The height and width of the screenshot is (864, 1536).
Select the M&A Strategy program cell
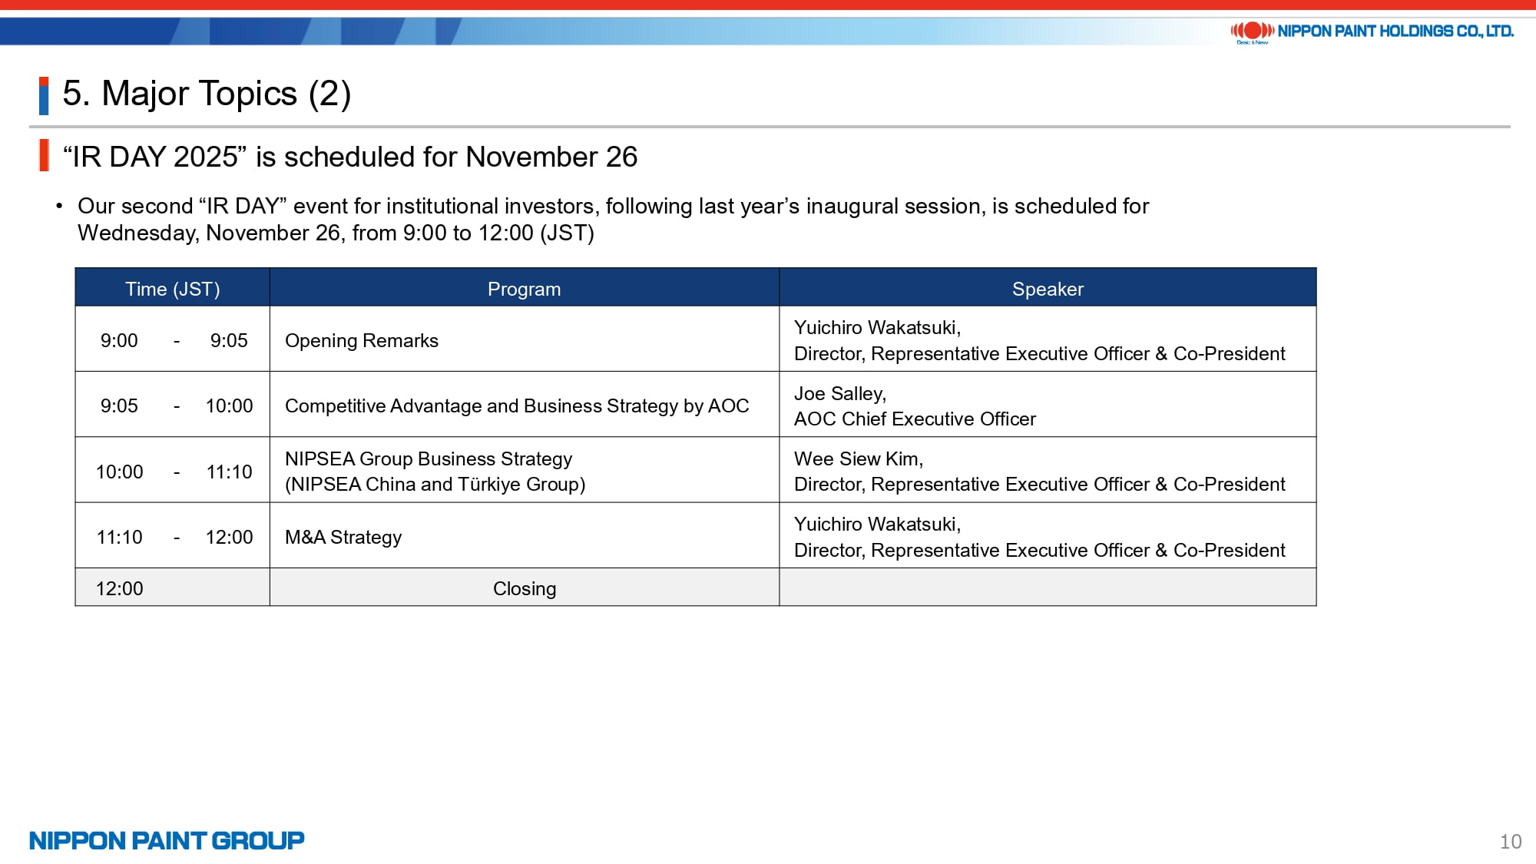coord(343,537)
